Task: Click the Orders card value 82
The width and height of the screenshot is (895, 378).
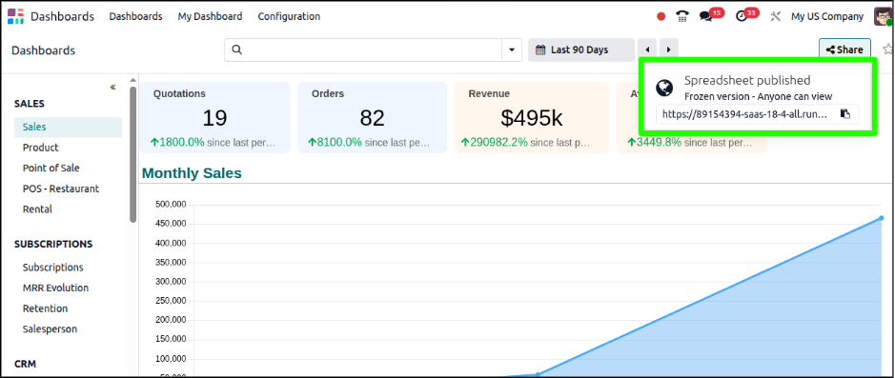Action: point(372,118)
